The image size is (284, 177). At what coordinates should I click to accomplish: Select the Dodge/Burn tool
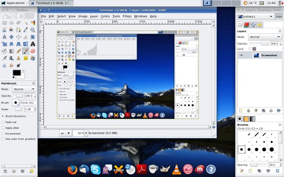(x=19, y=65)
